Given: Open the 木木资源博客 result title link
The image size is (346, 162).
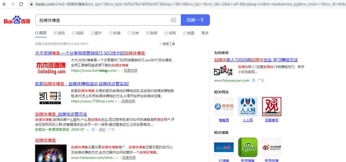Looking at the screenshot, I should pyautogui.click(x=90, y=53).
